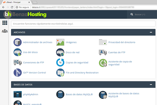Open the Privacidad del directorio folder icon
The height and width of the screenshot is (105, 157).
pyautogui.click(x=103, y=42)
